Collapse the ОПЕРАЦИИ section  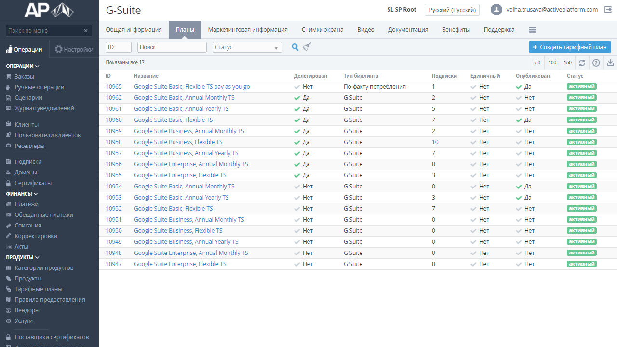click(x=23, y=66)
